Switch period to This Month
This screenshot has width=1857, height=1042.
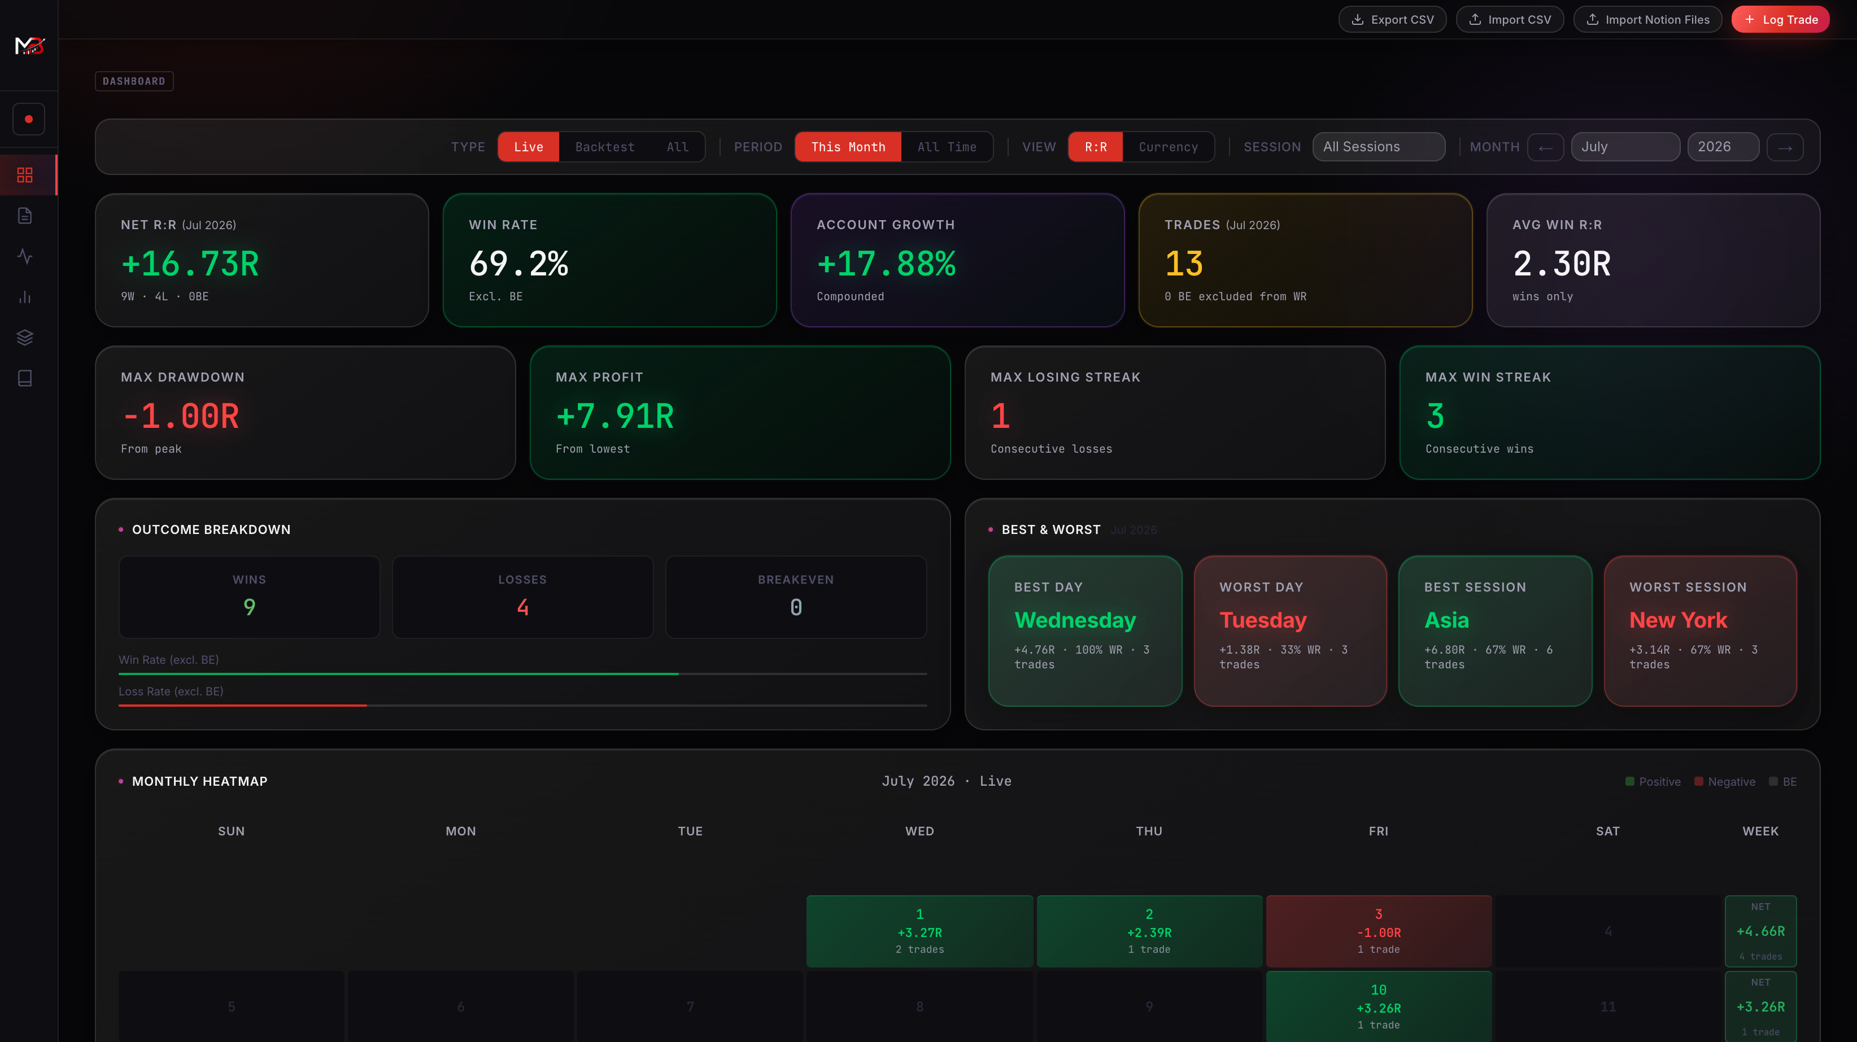848,147
